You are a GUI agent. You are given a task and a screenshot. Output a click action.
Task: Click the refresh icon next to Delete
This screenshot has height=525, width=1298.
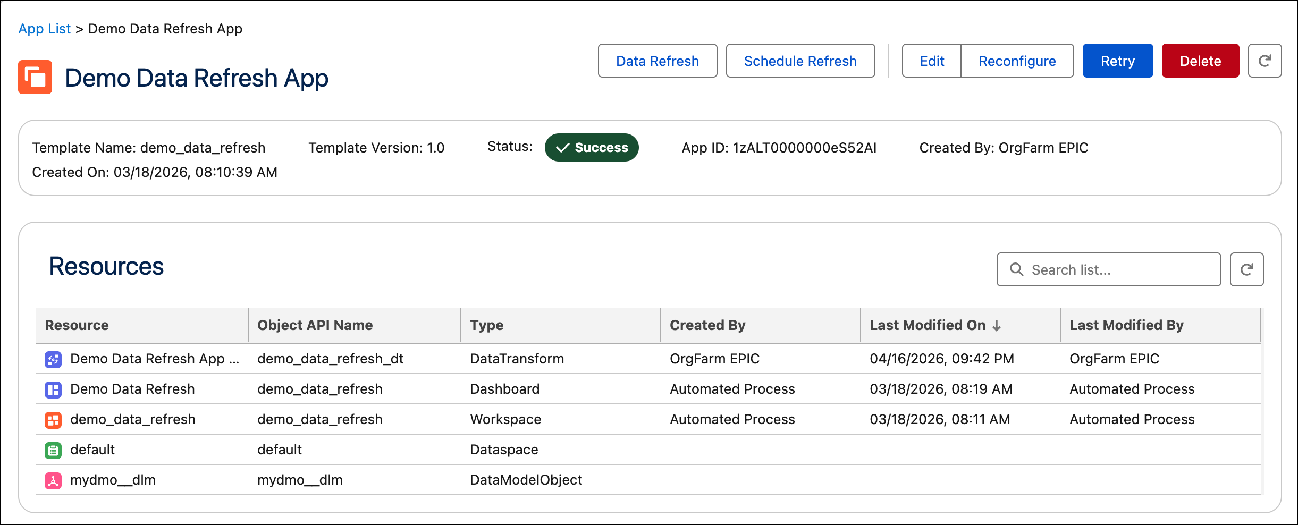point(1265,61)
